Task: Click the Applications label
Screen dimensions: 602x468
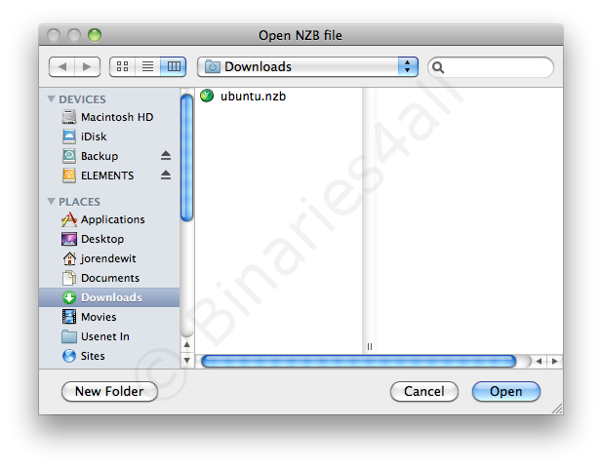Action: [113, 219]
